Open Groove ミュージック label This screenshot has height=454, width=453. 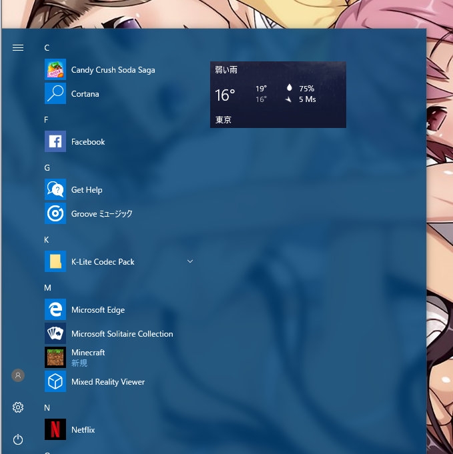point(101,214)
